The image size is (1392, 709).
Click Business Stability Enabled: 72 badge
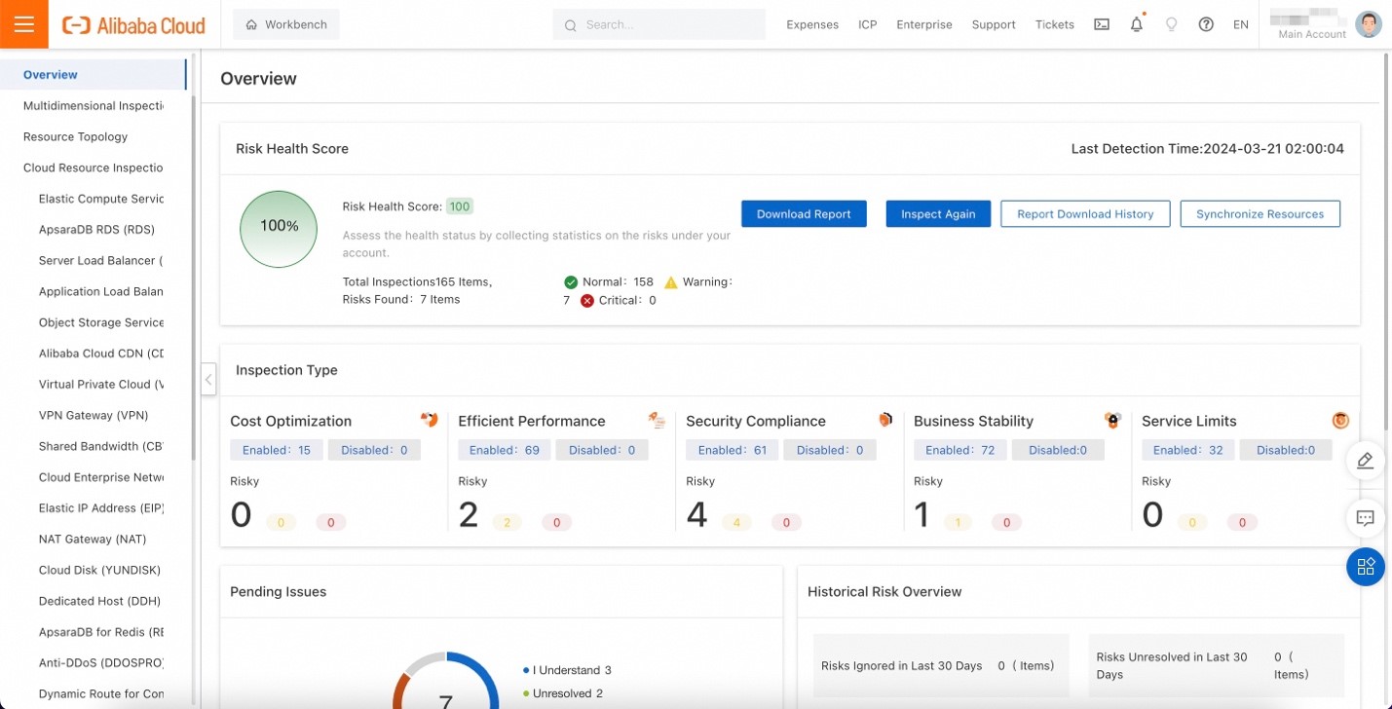pos(960,450)
